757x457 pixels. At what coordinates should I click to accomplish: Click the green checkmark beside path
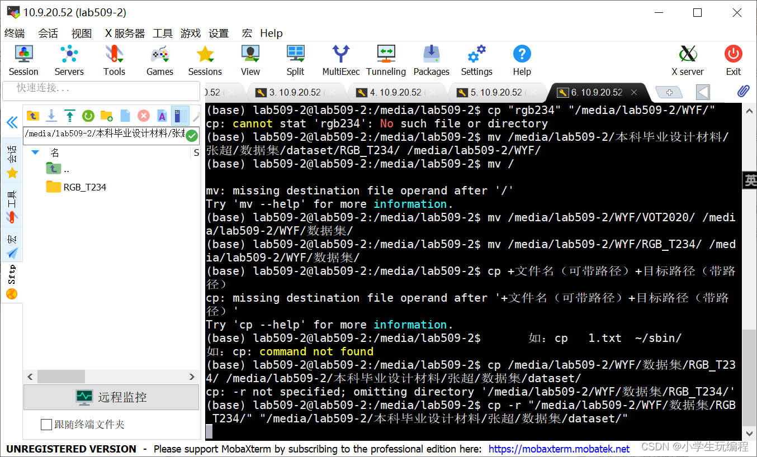(x=192, y=135)
